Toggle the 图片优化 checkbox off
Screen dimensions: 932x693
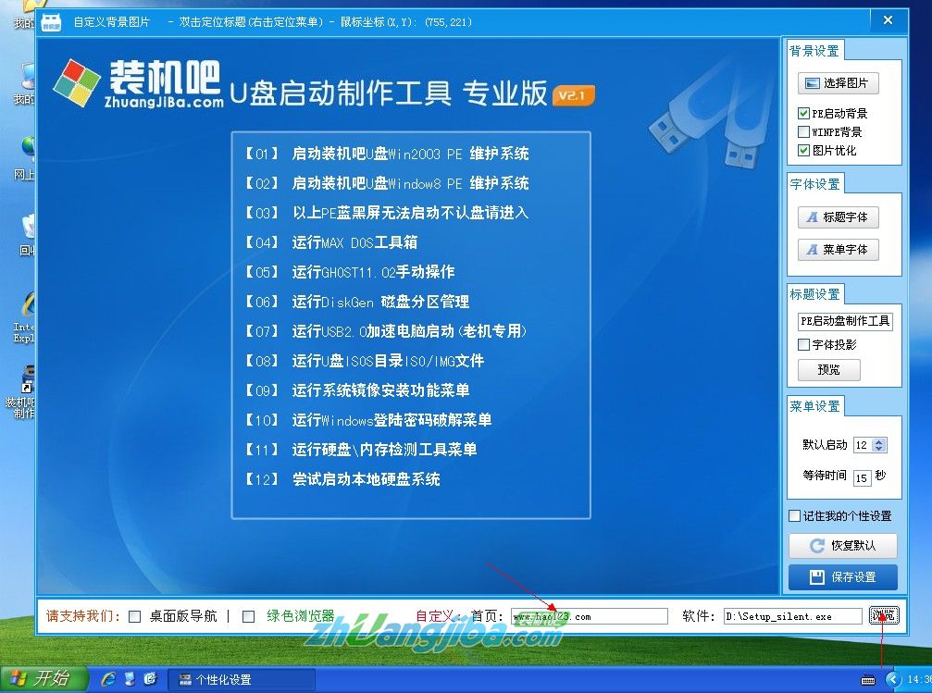click(x=802, y=149)
